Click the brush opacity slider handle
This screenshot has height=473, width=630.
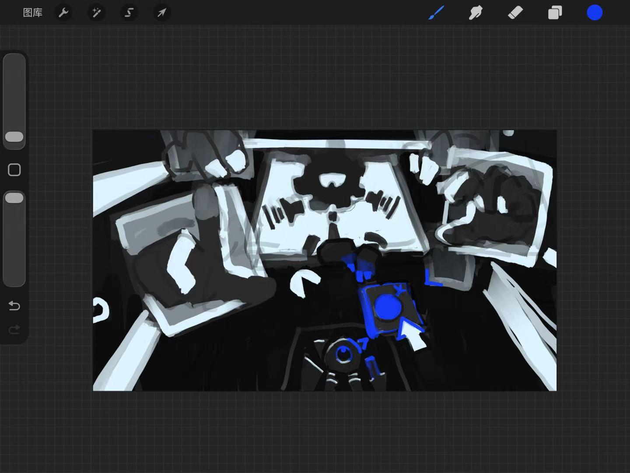click(x=14, y=198)
